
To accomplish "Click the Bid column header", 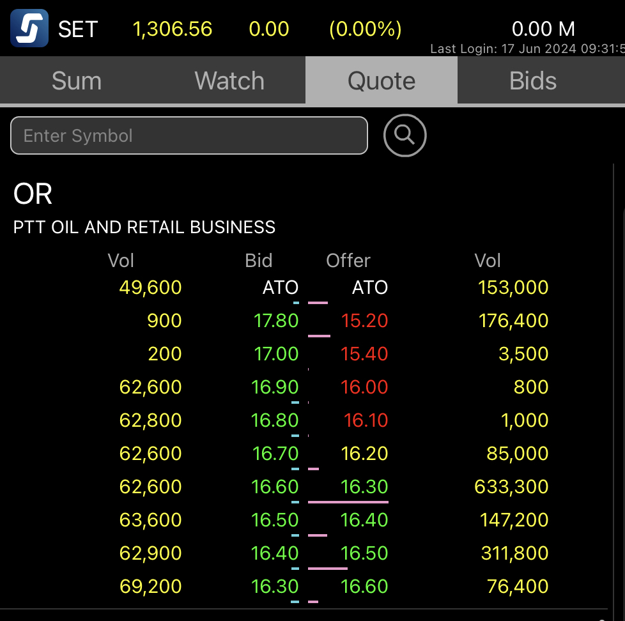I will tap(259, 261).
